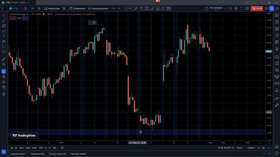Open the Оповещение alert dialog
The width and height of the screenshot is (280, 157).
tap(77, 8)
